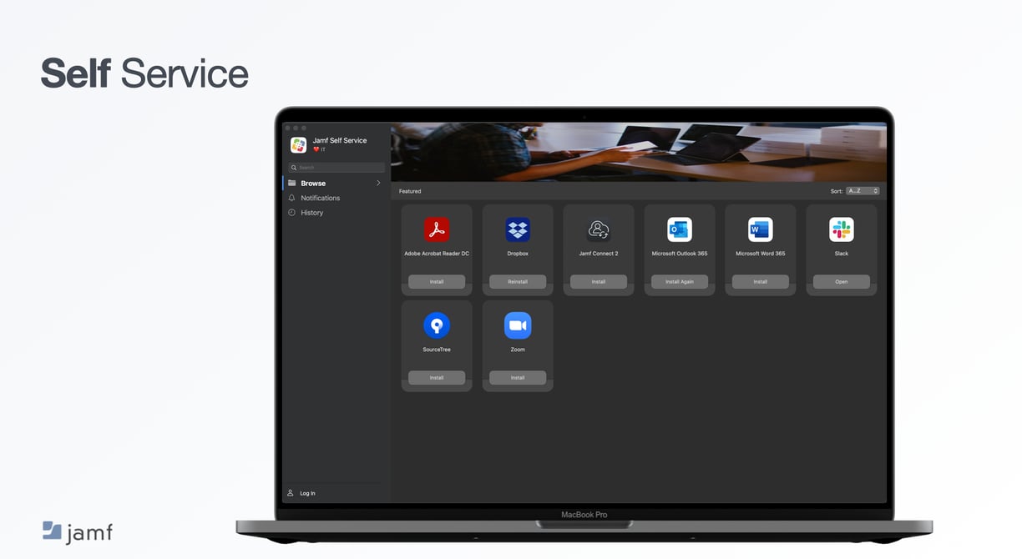Viewport: 1022px width, 559px height.
Task: Install Jamf Connect 2
Action: click(599, 282)
